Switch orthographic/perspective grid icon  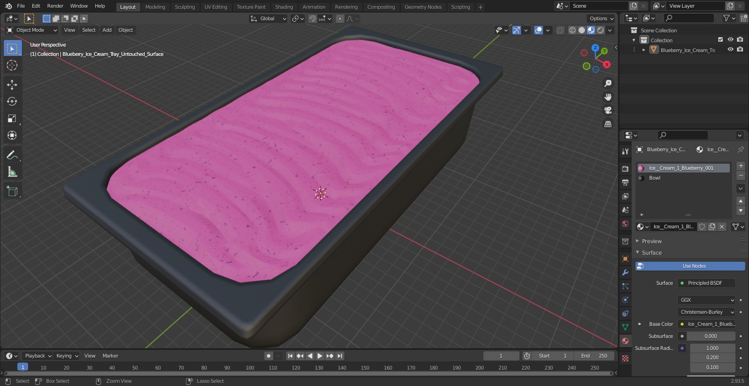608,124
